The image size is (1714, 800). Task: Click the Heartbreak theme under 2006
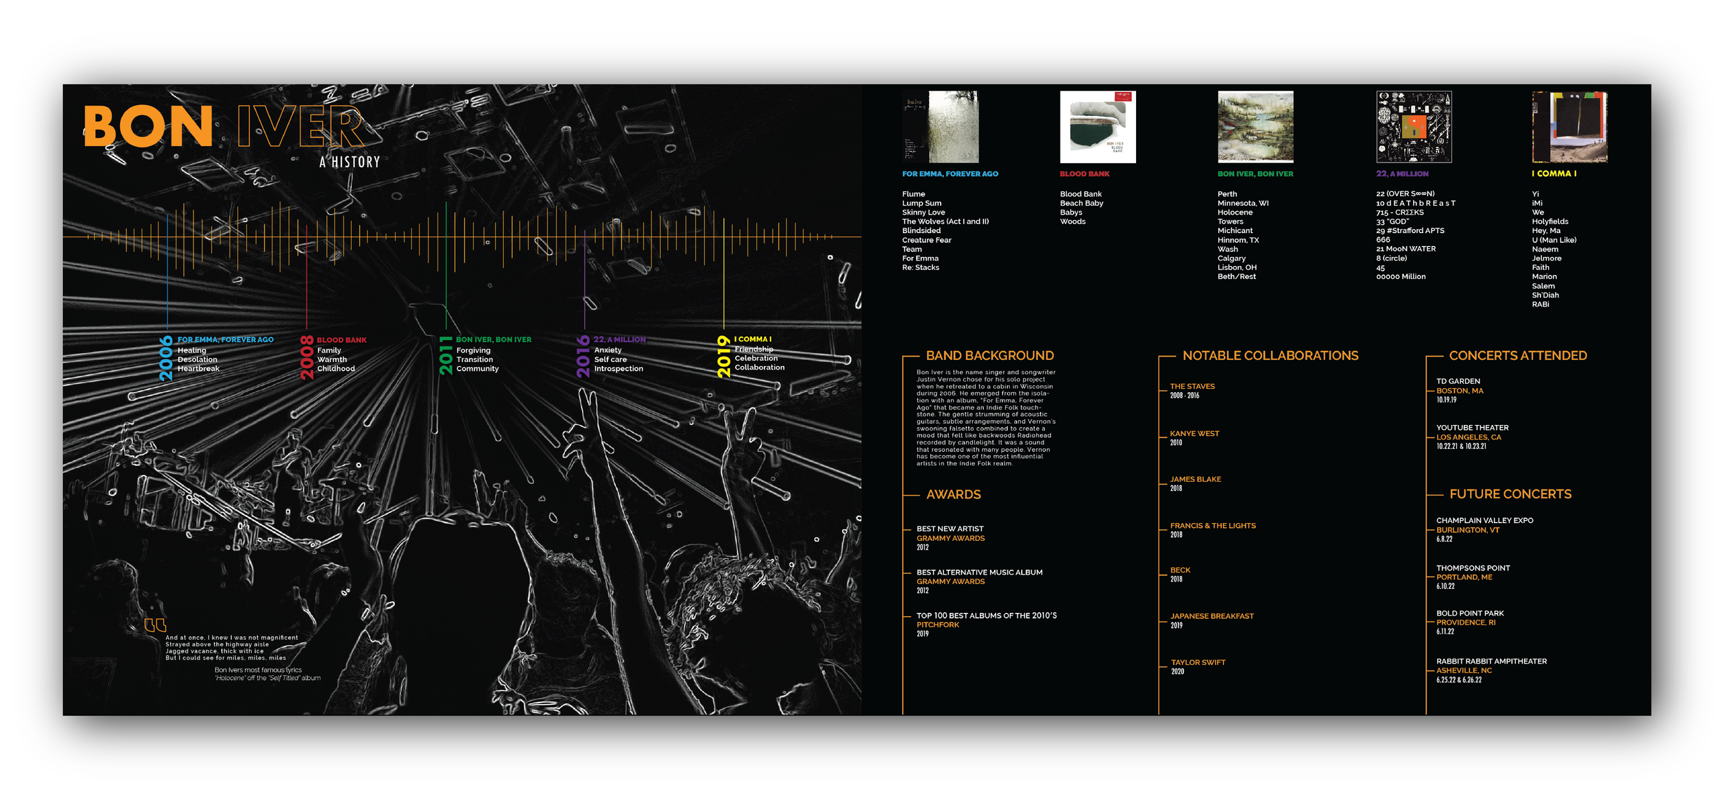click(x=198, y=369)
